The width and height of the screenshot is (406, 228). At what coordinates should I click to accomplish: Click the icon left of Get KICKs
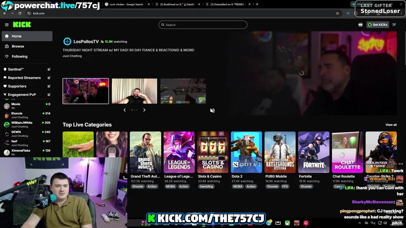click(360, 25)
